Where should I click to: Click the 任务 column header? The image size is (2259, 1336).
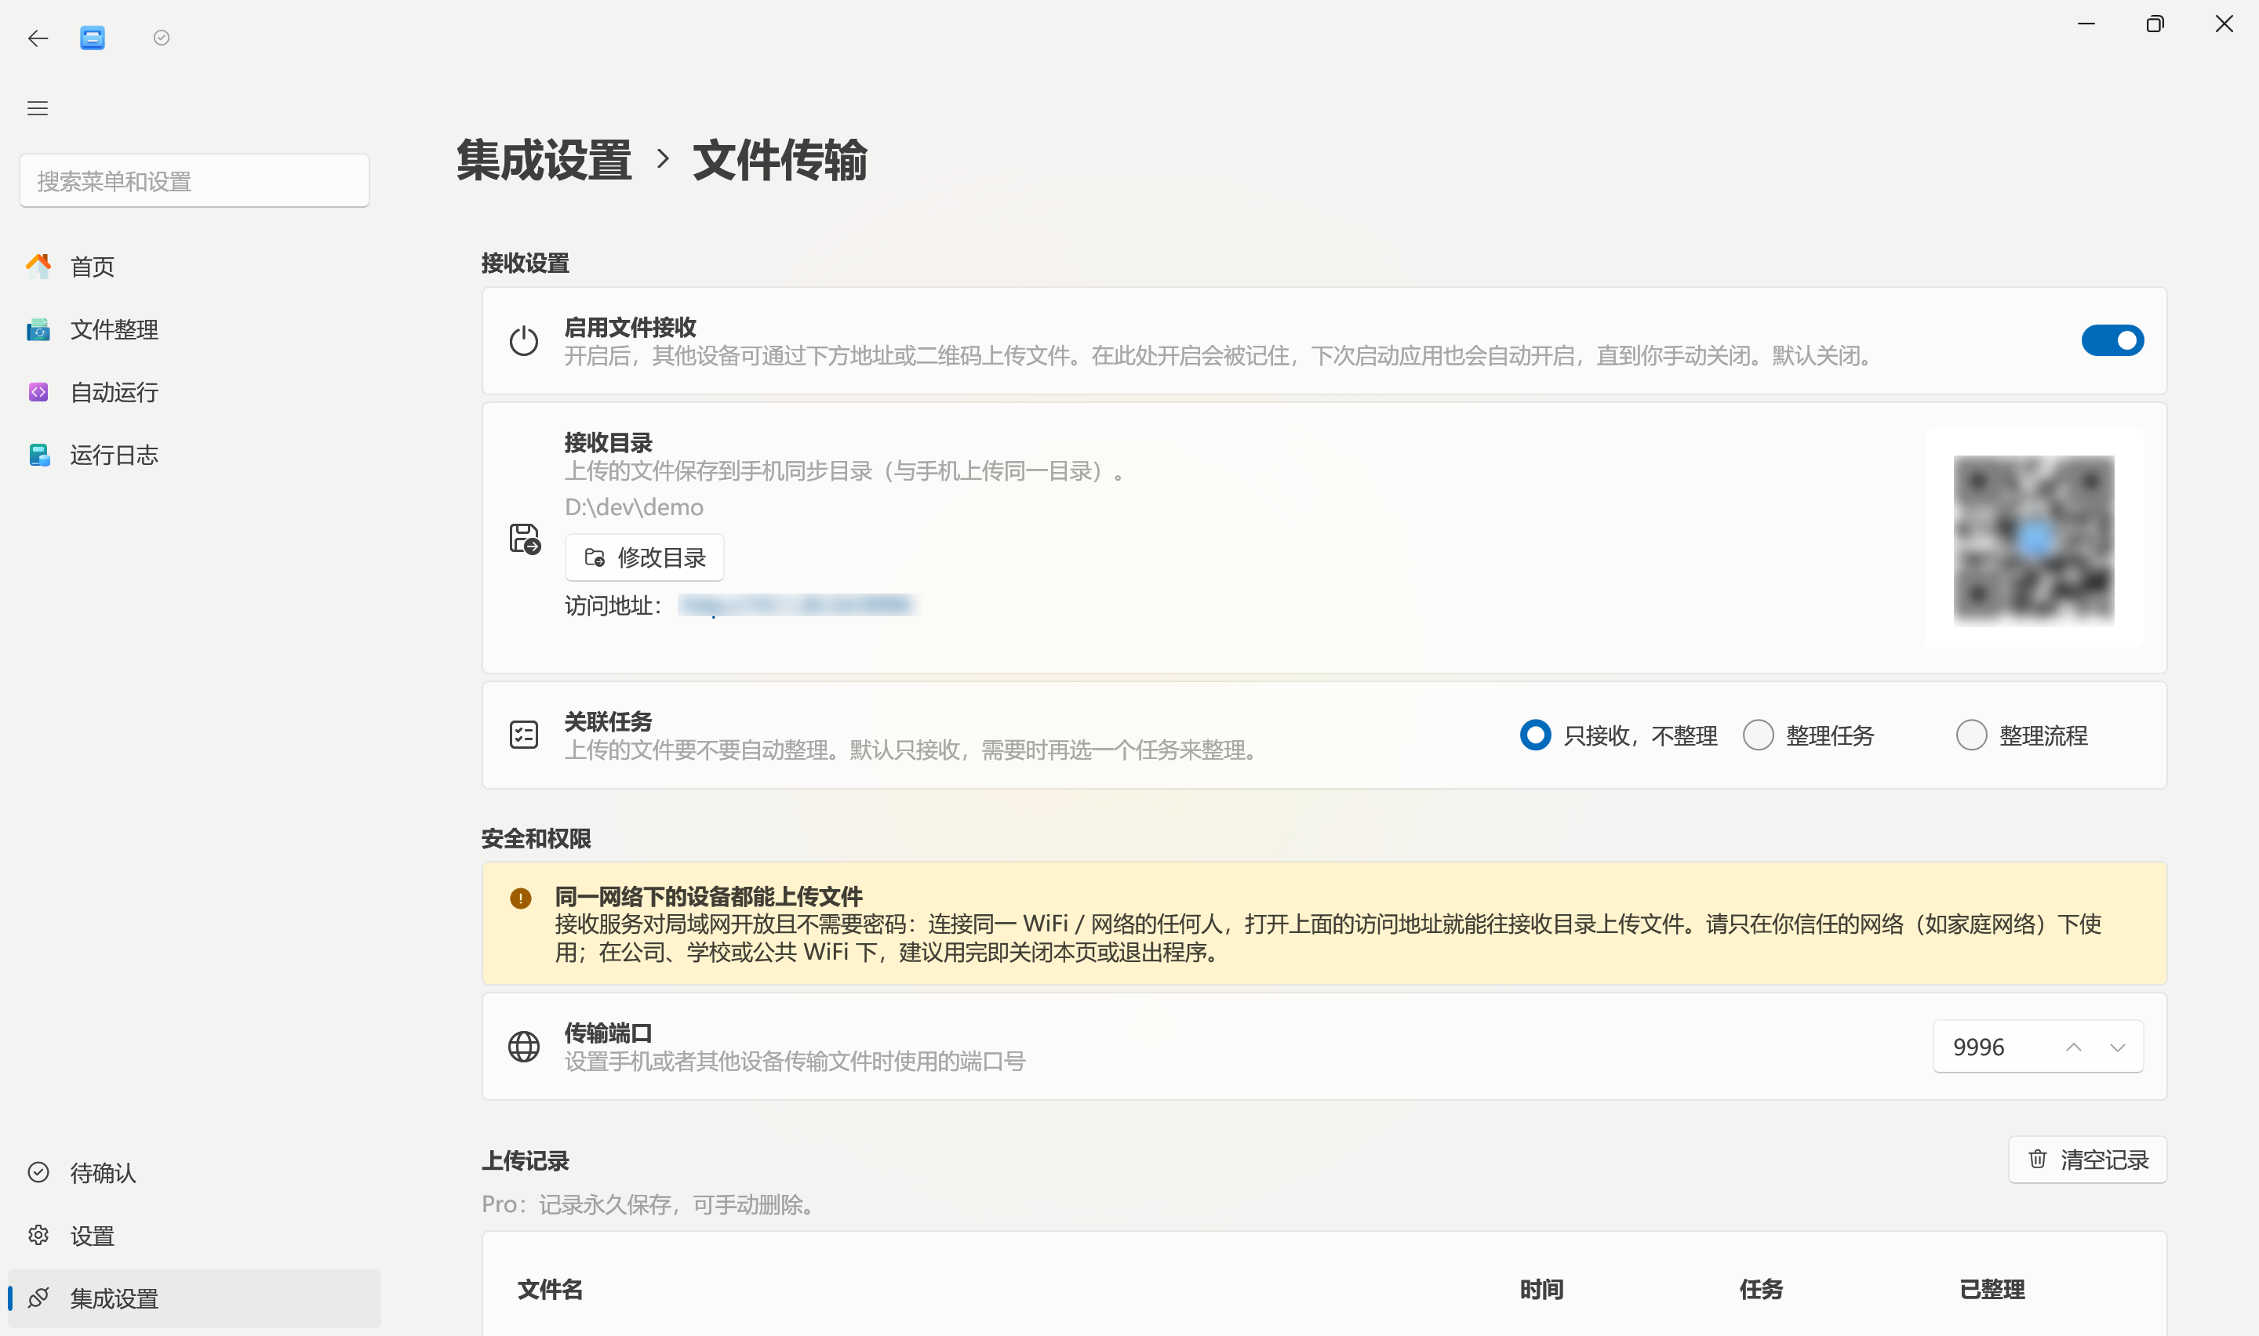tap(1760, 1289)
